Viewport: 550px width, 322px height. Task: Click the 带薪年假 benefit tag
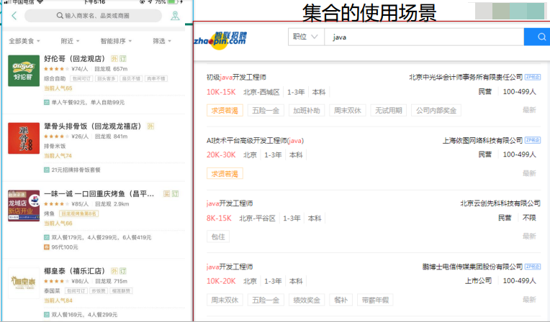[x=375, y=300]
